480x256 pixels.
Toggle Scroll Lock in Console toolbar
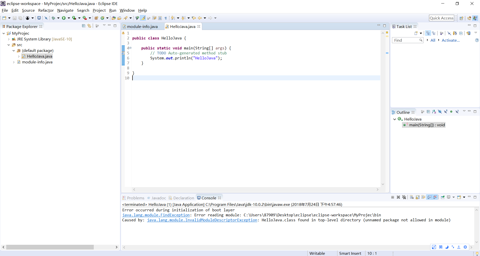418,197
